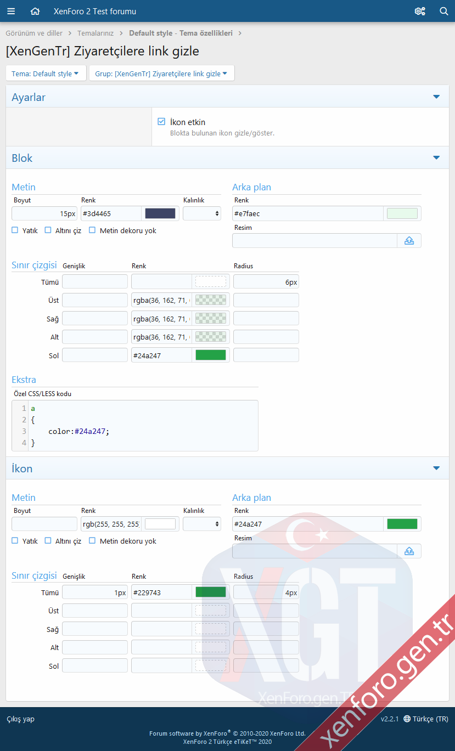Open the Tema: Default style dropdown
Screen dimensions: 455x751
pyautogui.click(x=46, y=74)
